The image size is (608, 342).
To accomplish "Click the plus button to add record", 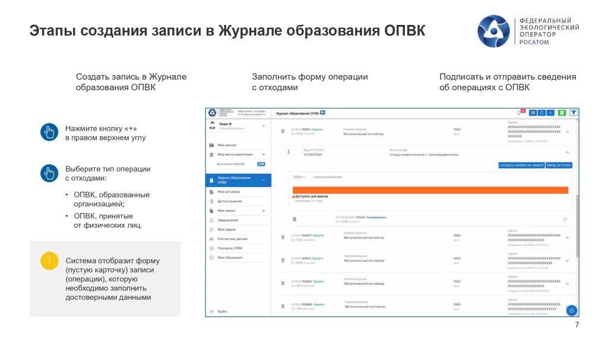I will (x=550, y=112).
